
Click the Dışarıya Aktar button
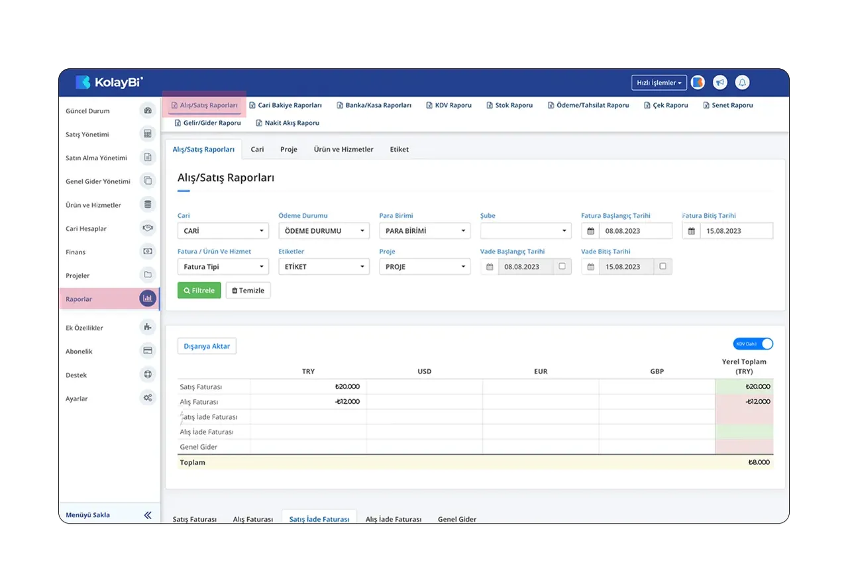click(207, 346)
